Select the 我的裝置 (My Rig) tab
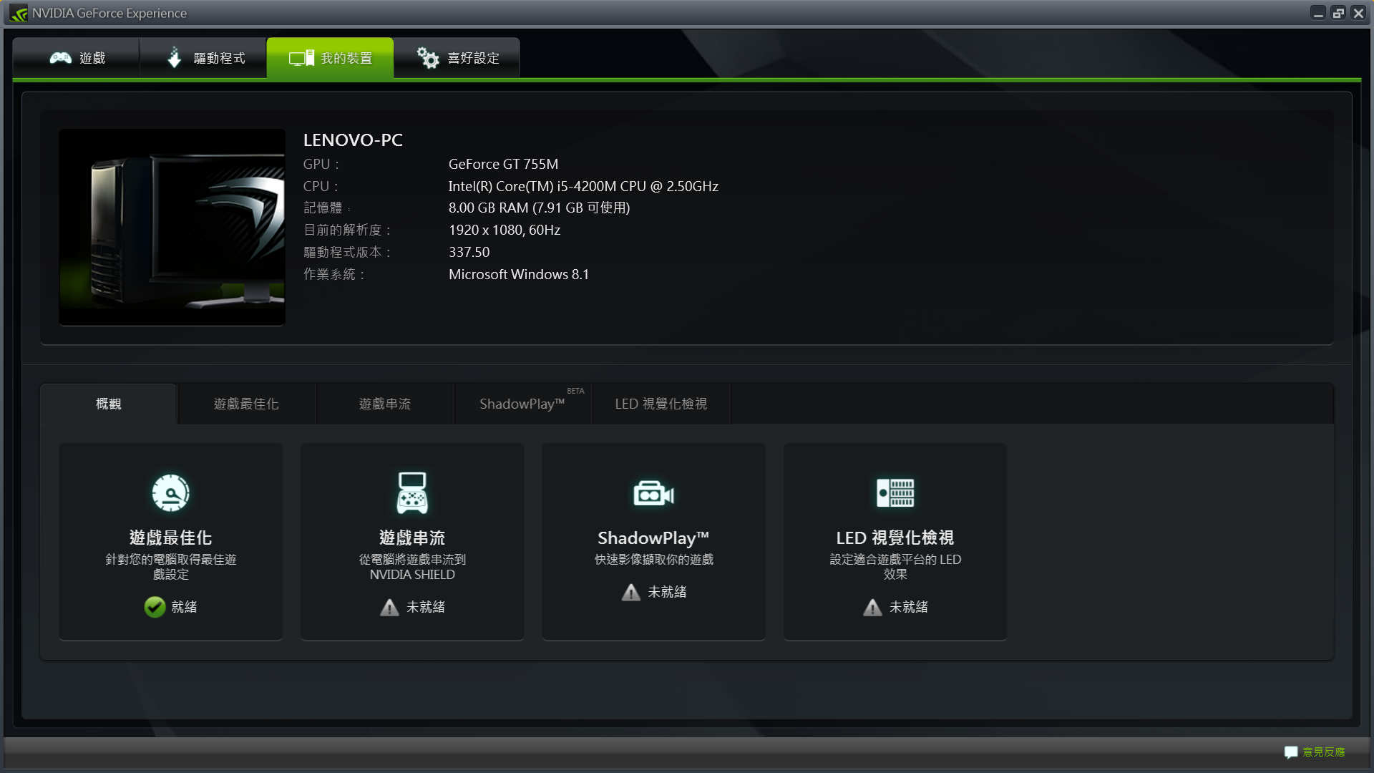Screen dimensions: 1374x773 coord(331,58)
